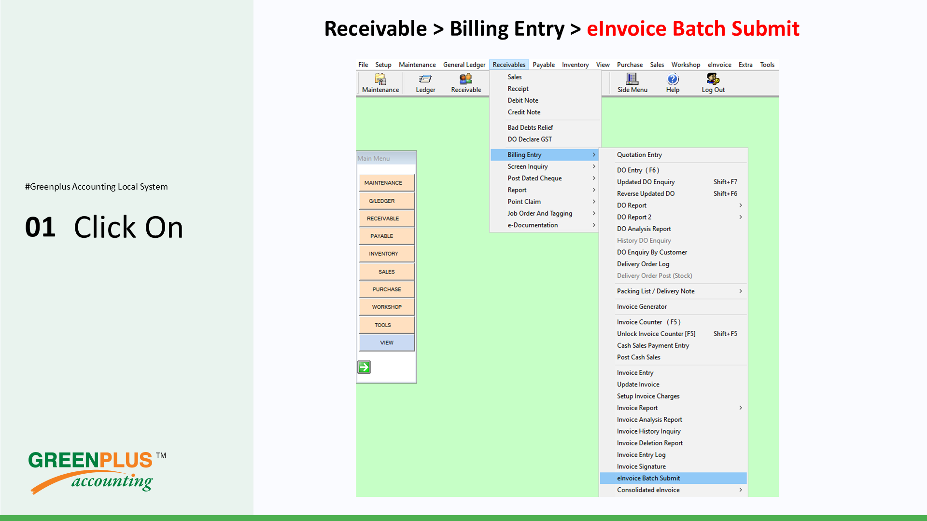Select the Receipt menu entry
Viewport: 927px width, 521px height.
(545, 89)
